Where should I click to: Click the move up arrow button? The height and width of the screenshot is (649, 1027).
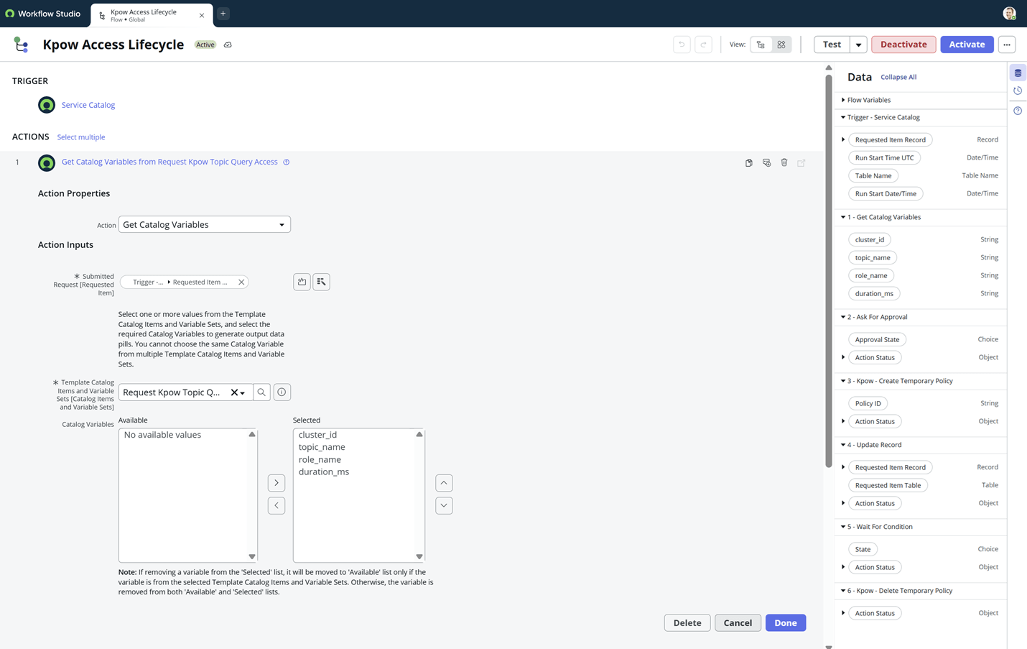[444, 483]
